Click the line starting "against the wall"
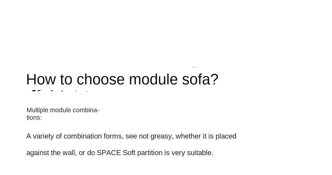The height and width of the screenshot is (175, 332). pos(120,153)
